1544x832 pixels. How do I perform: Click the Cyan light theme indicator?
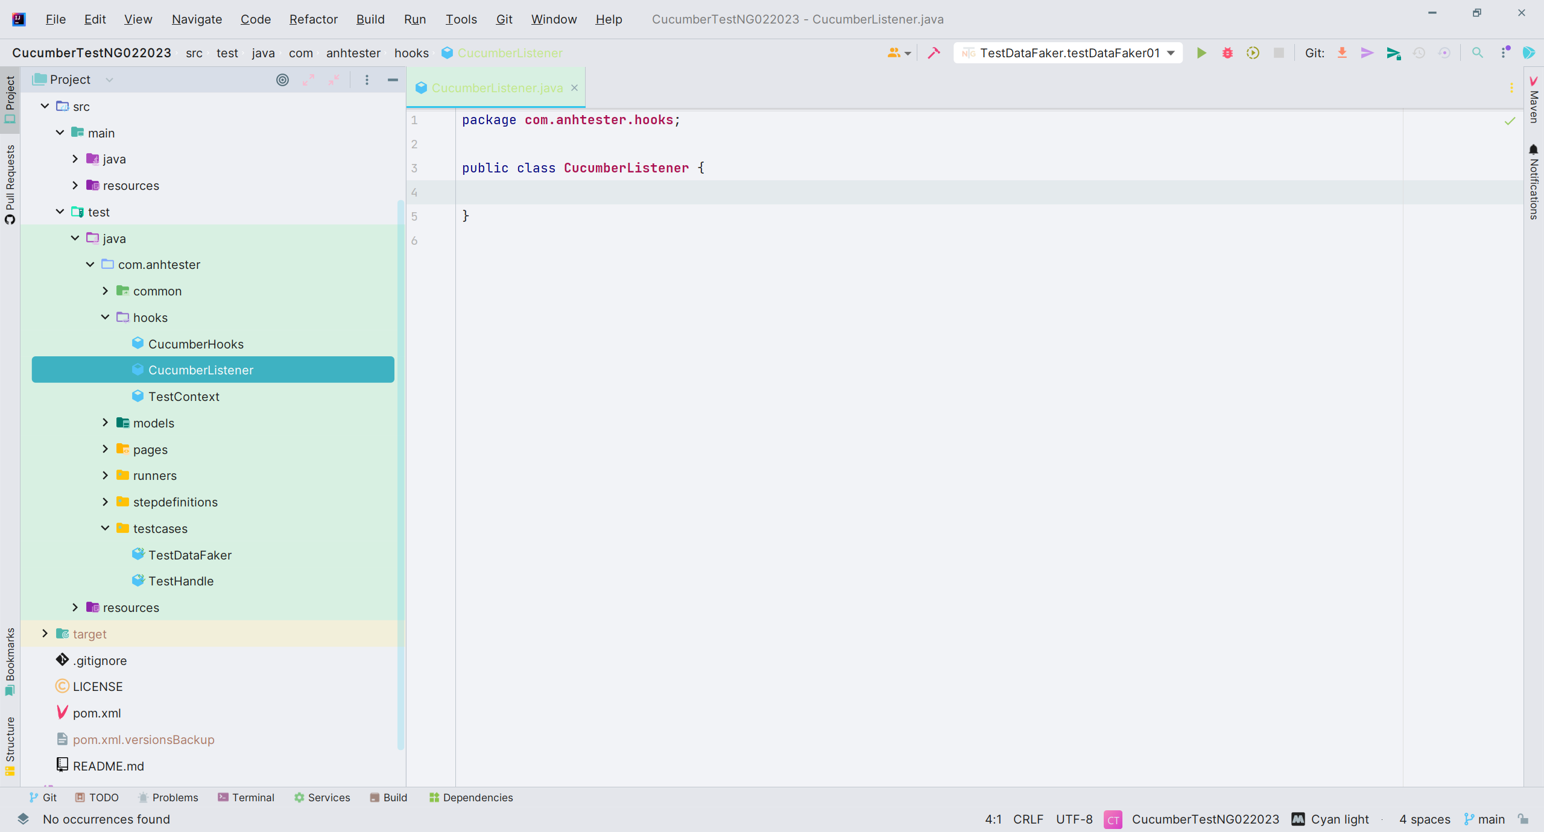coord(1330,819)
